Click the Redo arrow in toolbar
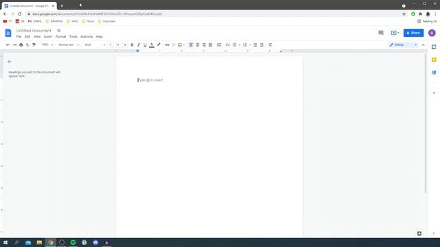 (x=14, y=45)
